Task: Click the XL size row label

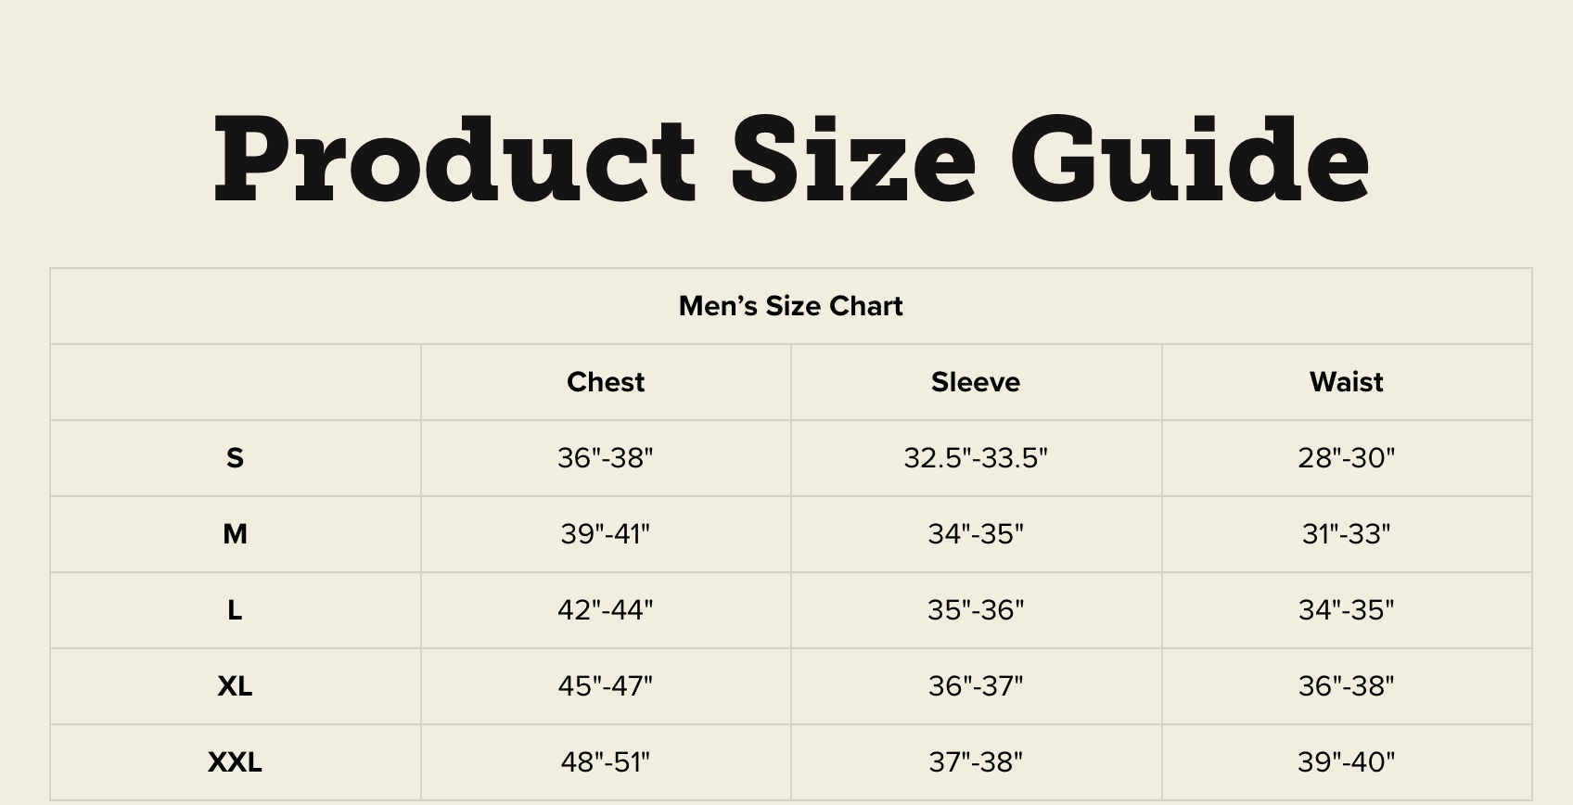Action: click(235, 686)
